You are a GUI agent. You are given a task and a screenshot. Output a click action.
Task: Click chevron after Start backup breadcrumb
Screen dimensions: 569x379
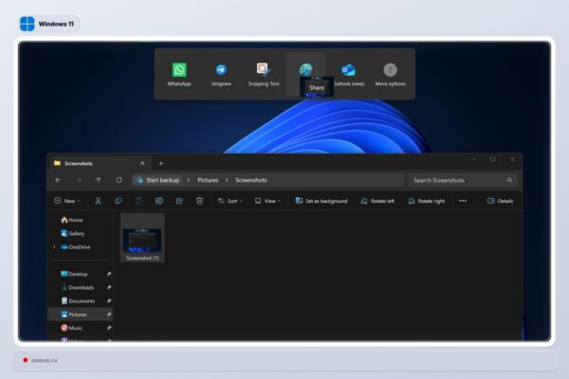point(189,180)
